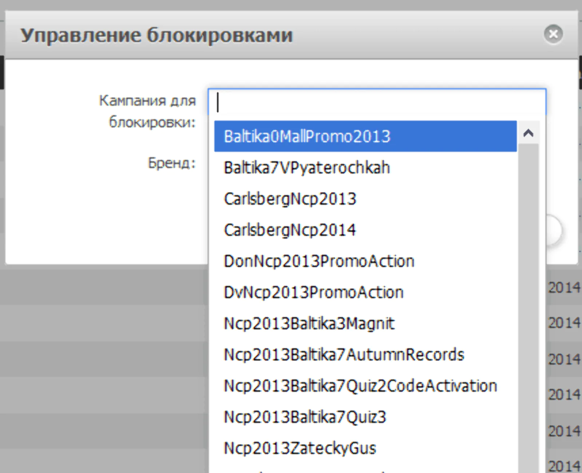This screenshot has width=582, height=473.
Task: Choose Baltika7VPyaterochkah campaign
Action: pyautogui.click(x=365, y=168)
